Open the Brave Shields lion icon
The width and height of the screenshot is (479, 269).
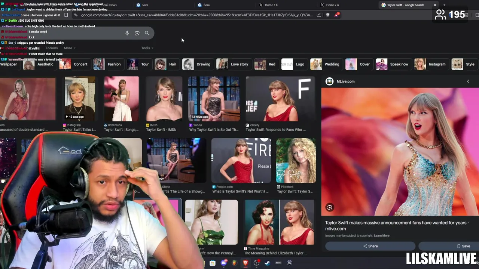[x=328, y=15]
